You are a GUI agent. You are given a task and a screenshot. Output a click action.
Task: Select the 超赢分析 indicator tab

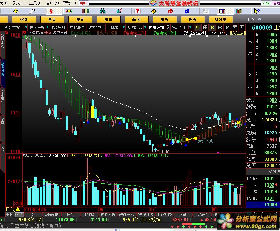coord(108,214)
